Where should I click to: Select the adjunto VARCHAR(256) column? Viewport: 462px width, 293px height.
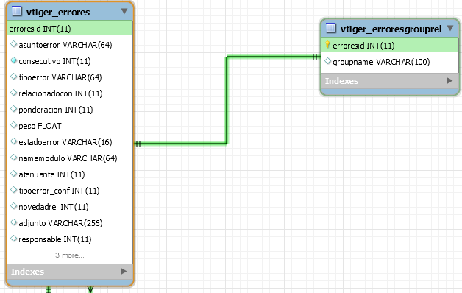(70, 223)
